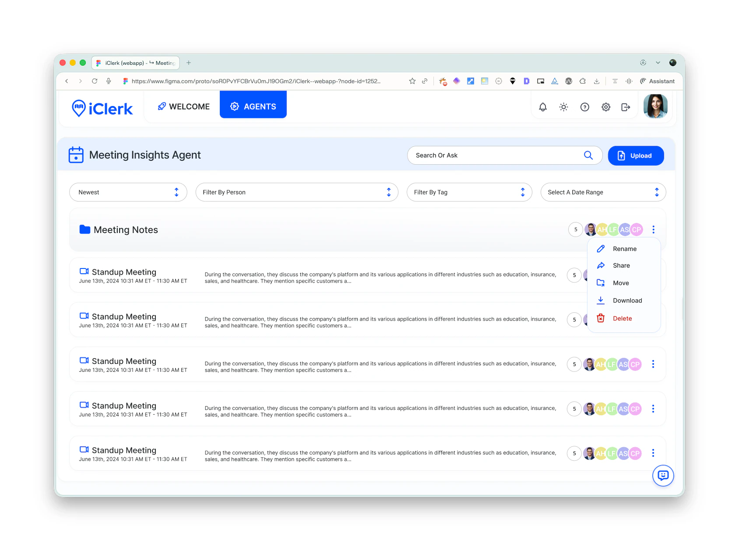Open browser downloads icon
The height and width of the screenshot is (551, 739).
point(597,81)
